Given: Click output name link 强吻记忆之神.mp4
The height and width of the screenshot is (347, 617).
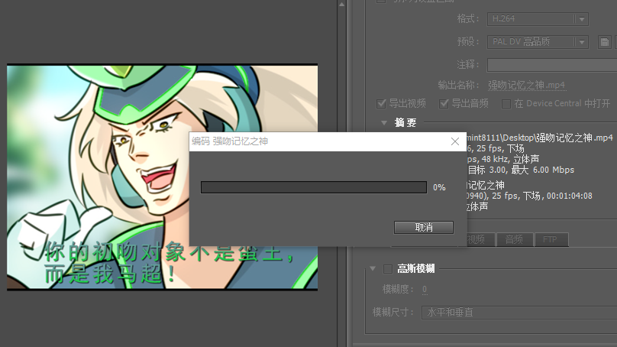Looking at the screenshot, I should click(526, 85).
